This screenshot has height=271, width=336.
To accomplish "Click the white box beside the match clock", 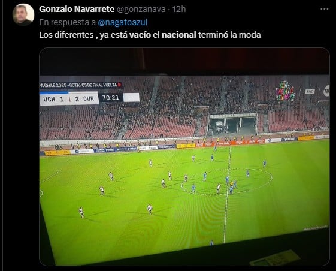I will pos(131,97).
